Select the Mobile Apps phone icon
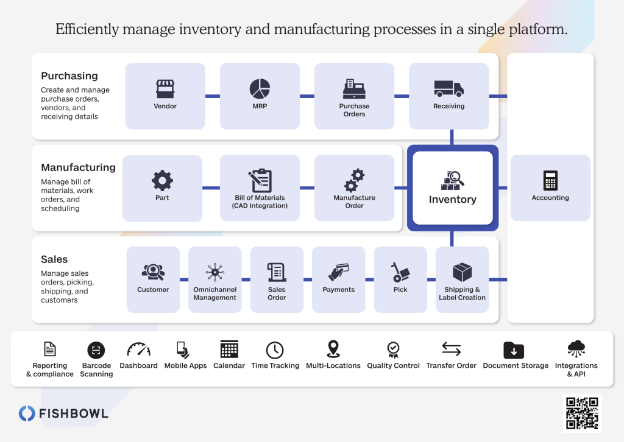 click(x=183, y=350)
